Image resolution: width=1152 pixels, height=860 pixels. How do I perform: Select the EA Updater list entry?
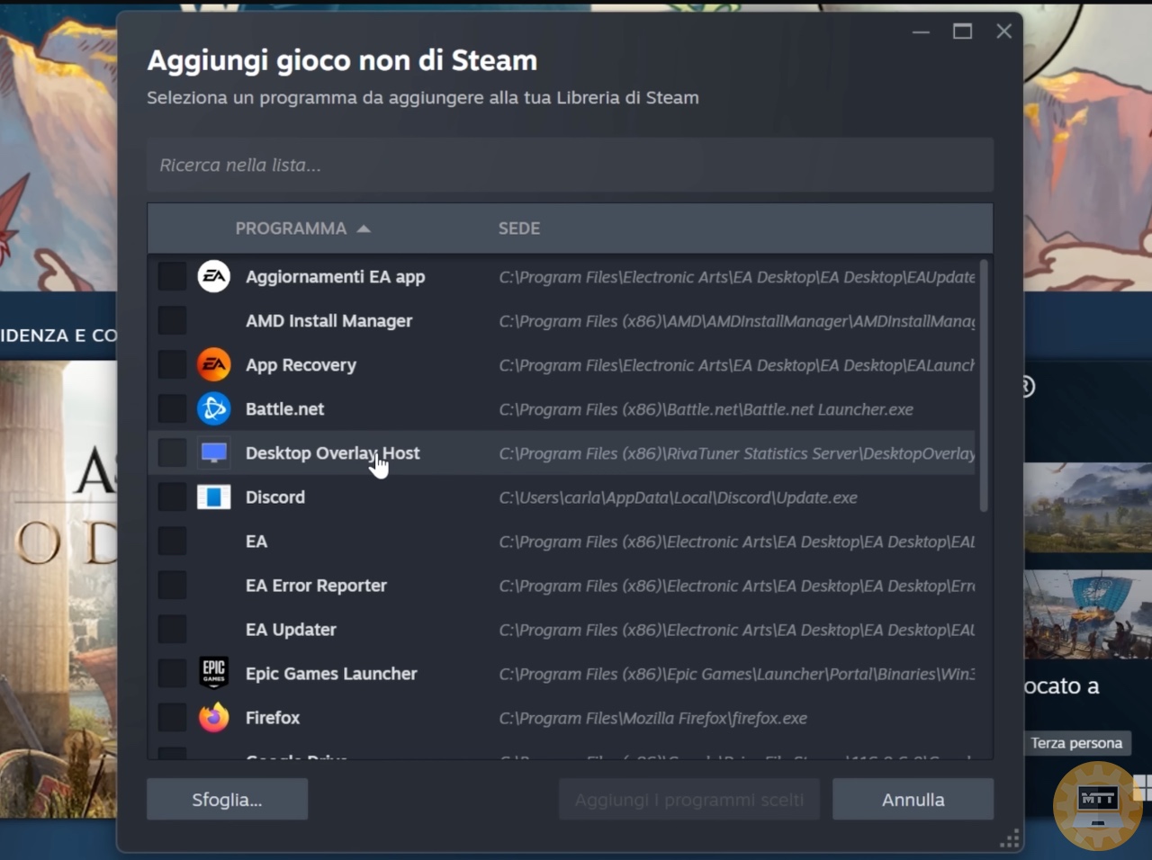tap(291, 630)
